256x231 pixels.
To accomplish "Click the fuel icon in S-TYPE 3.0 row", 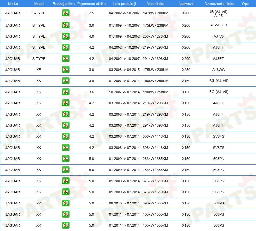I will [x=65, y=25].
